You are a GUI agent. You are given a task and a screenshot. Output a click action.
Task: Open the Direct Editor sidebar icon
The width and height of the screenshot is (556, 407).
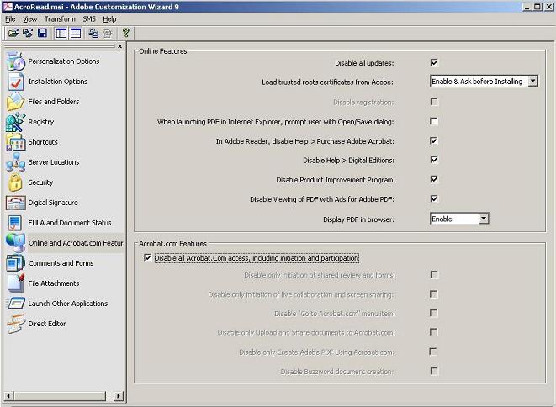(x=16, y=324)
